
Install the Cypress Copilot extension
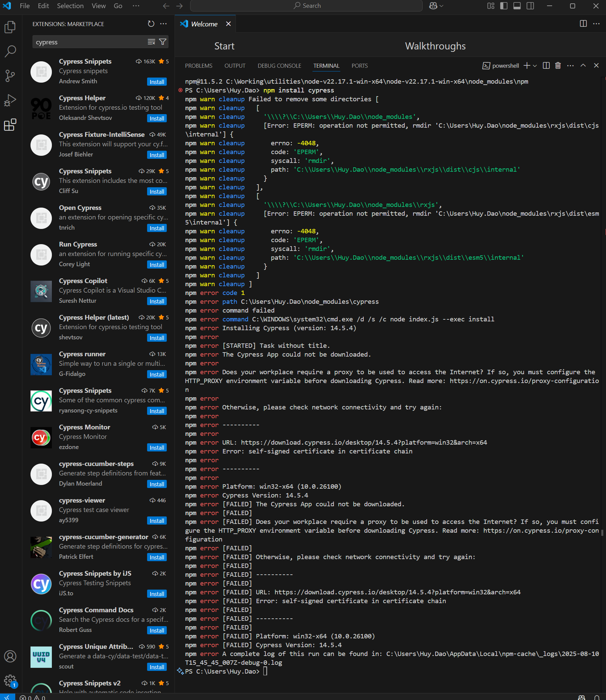tap(157, 301)
